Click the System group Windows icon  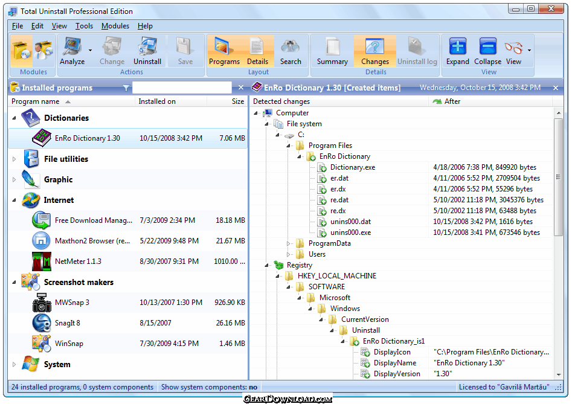pyautogui.click(x=30, y=364)
